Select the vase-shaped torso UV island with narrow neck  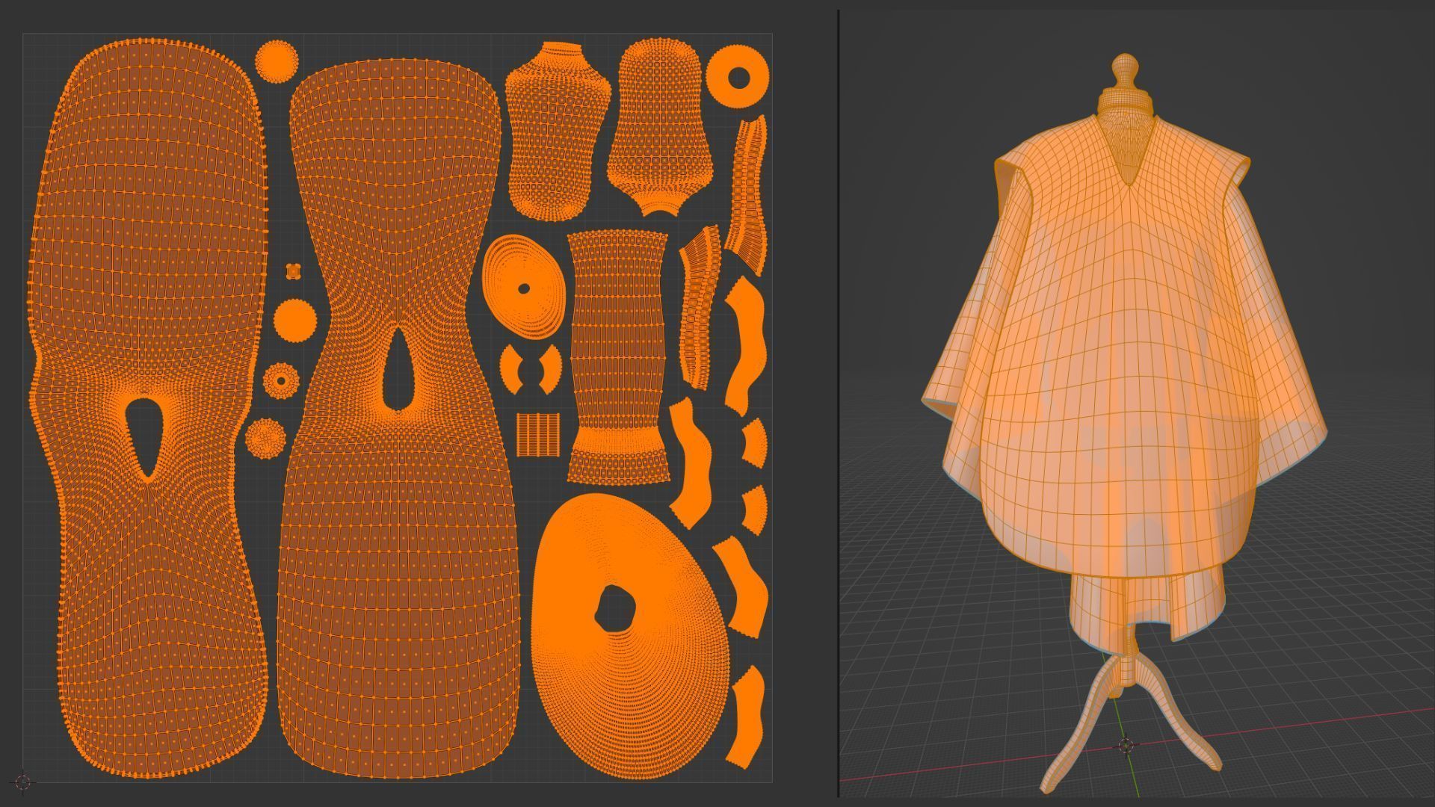pos(558,131)
